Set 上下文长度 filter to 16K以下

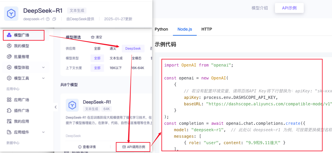click(x=116, y=68)
